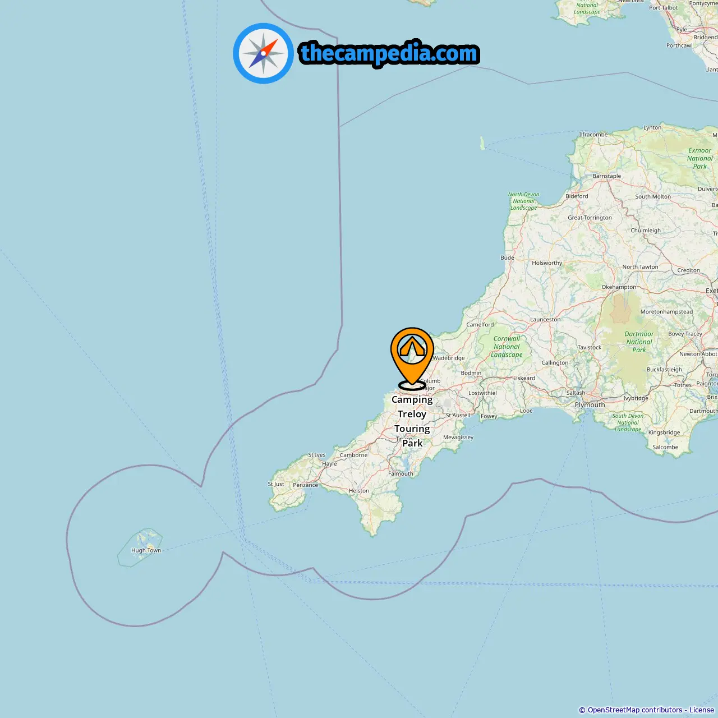Click the Helston town label
The width and height of the screenshot is (718, 718).
tap(359, 491)
